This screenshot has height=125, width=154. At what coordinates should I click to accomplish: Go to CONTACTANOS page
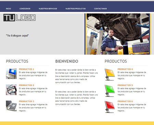click(x=100, y=9)
